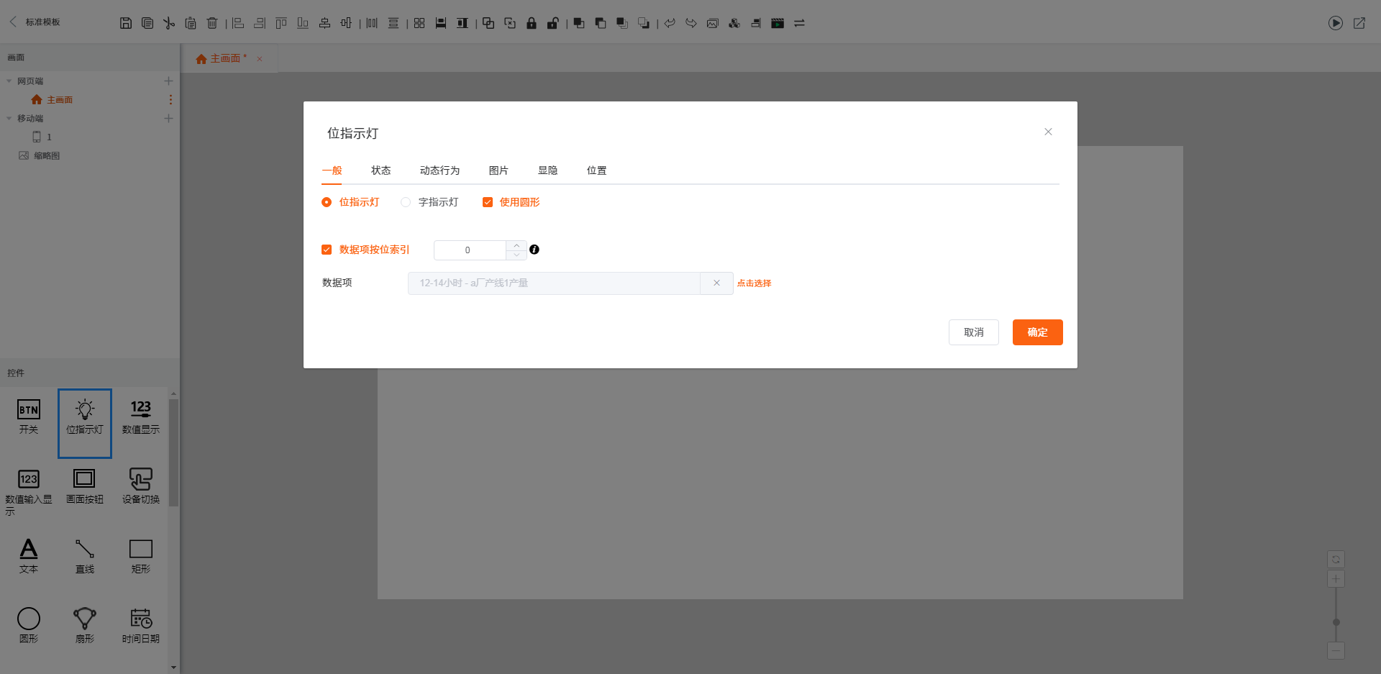Click the save icon in toolbar
The width and height of the screenshot is (1381, 674).
coord(126,23)
